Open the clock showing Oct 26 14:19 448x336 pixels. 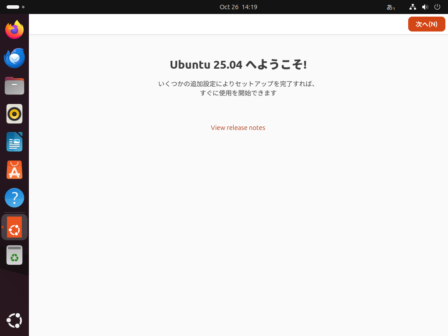click(x=238, y=7)
